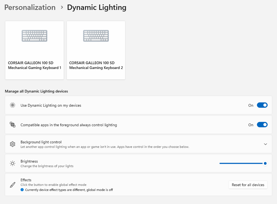Click the keyboard icon on Keyboard 1 card

[x=34, y=36]
